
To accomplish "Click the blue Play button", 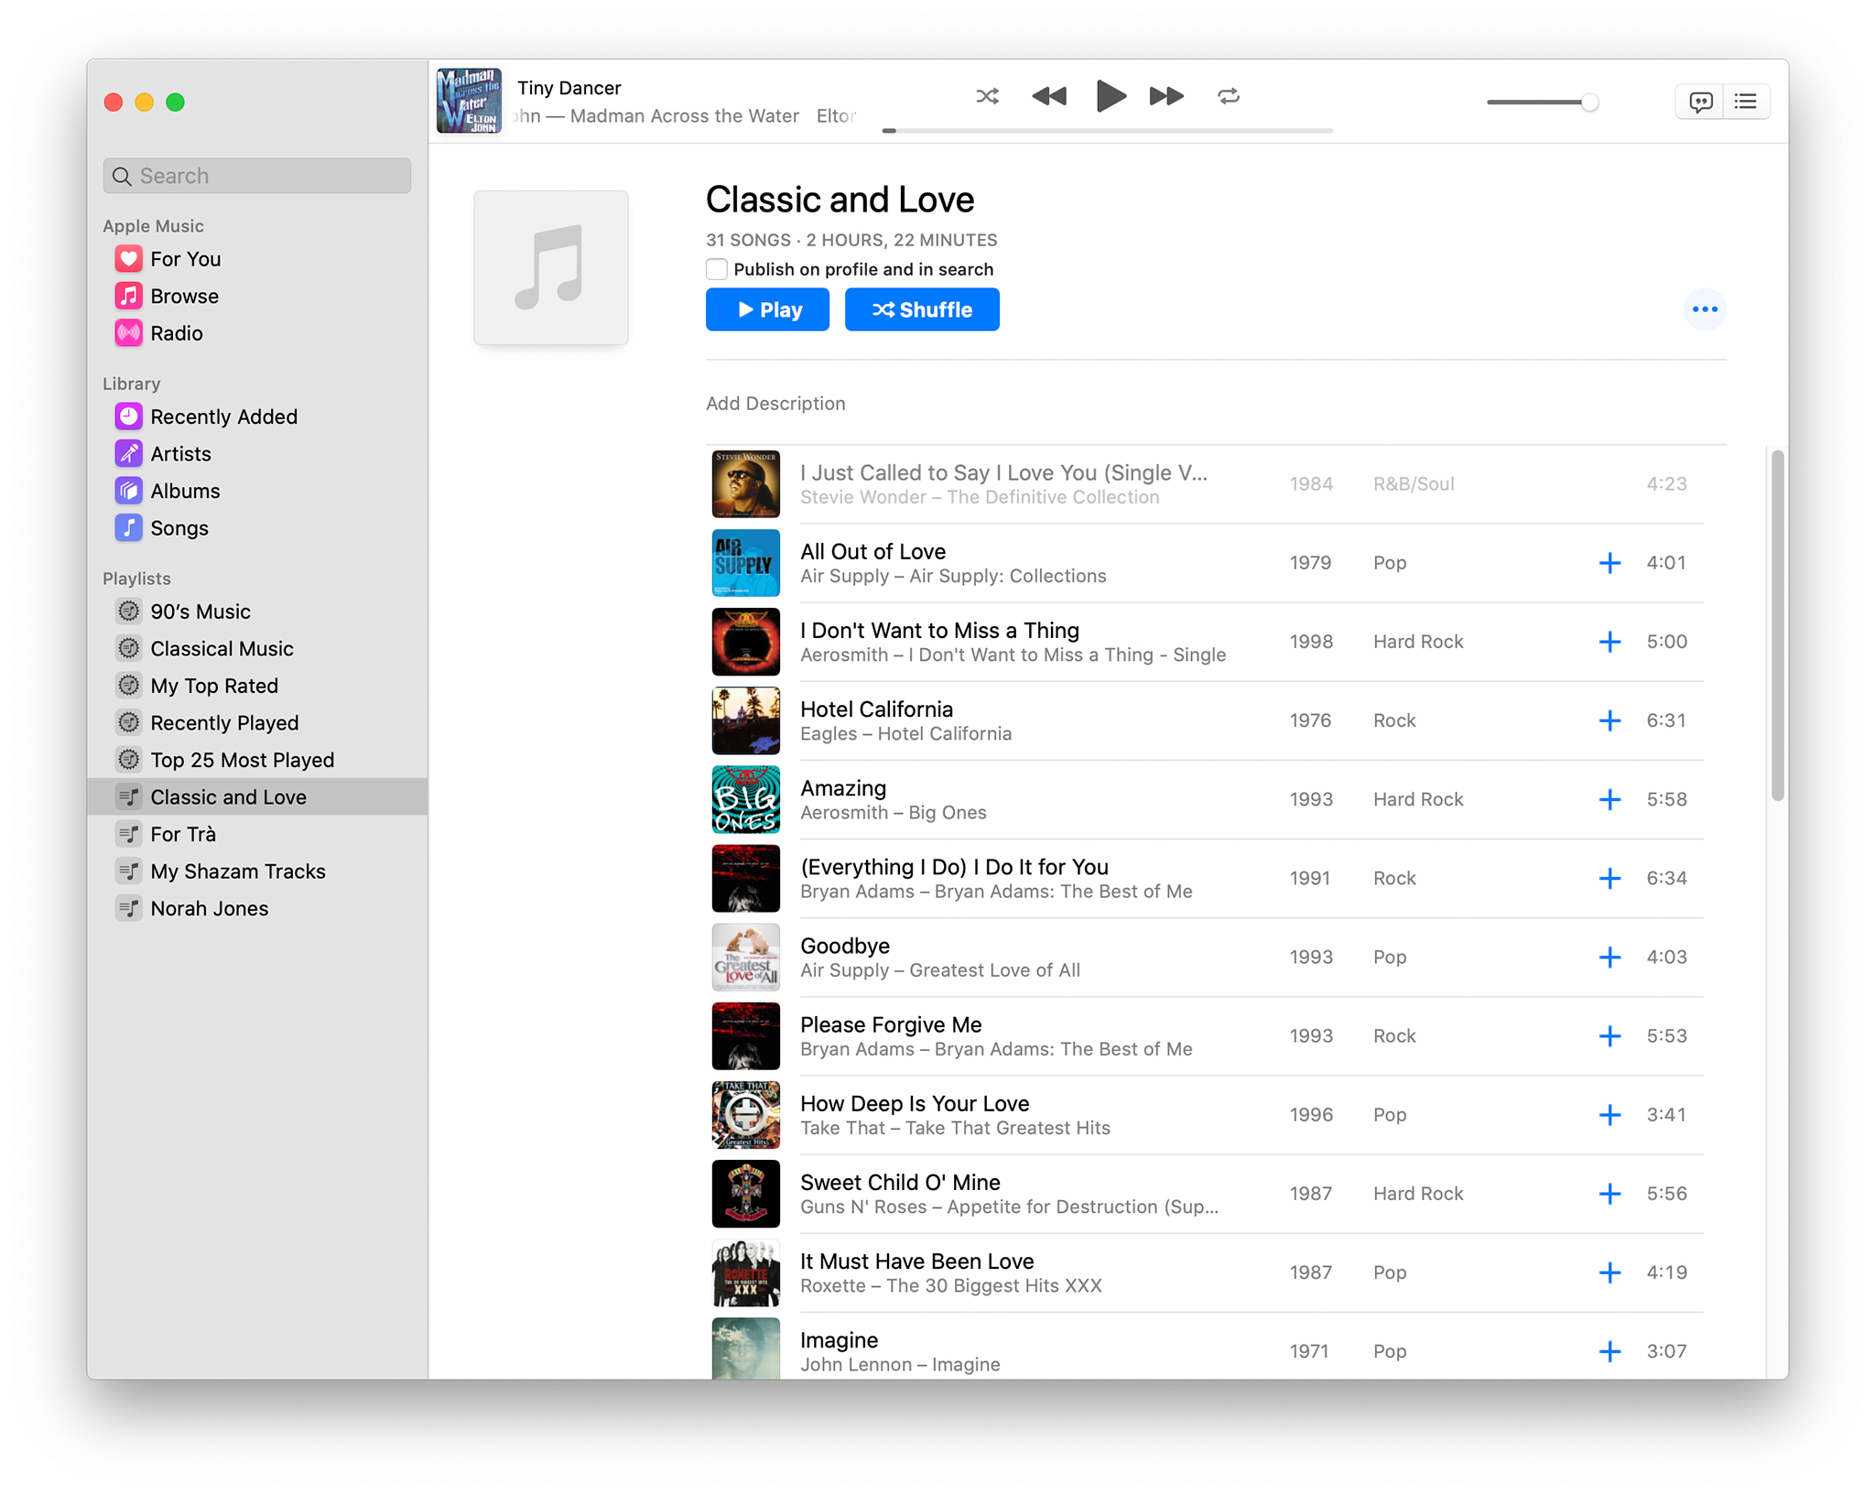I will click(767, 309).
